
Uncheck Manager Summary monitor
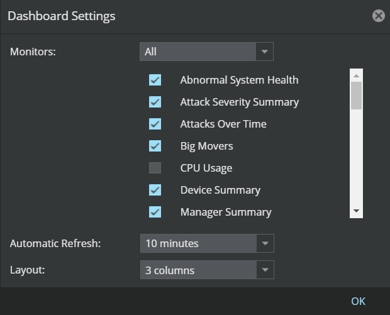(x=155, y=212)
